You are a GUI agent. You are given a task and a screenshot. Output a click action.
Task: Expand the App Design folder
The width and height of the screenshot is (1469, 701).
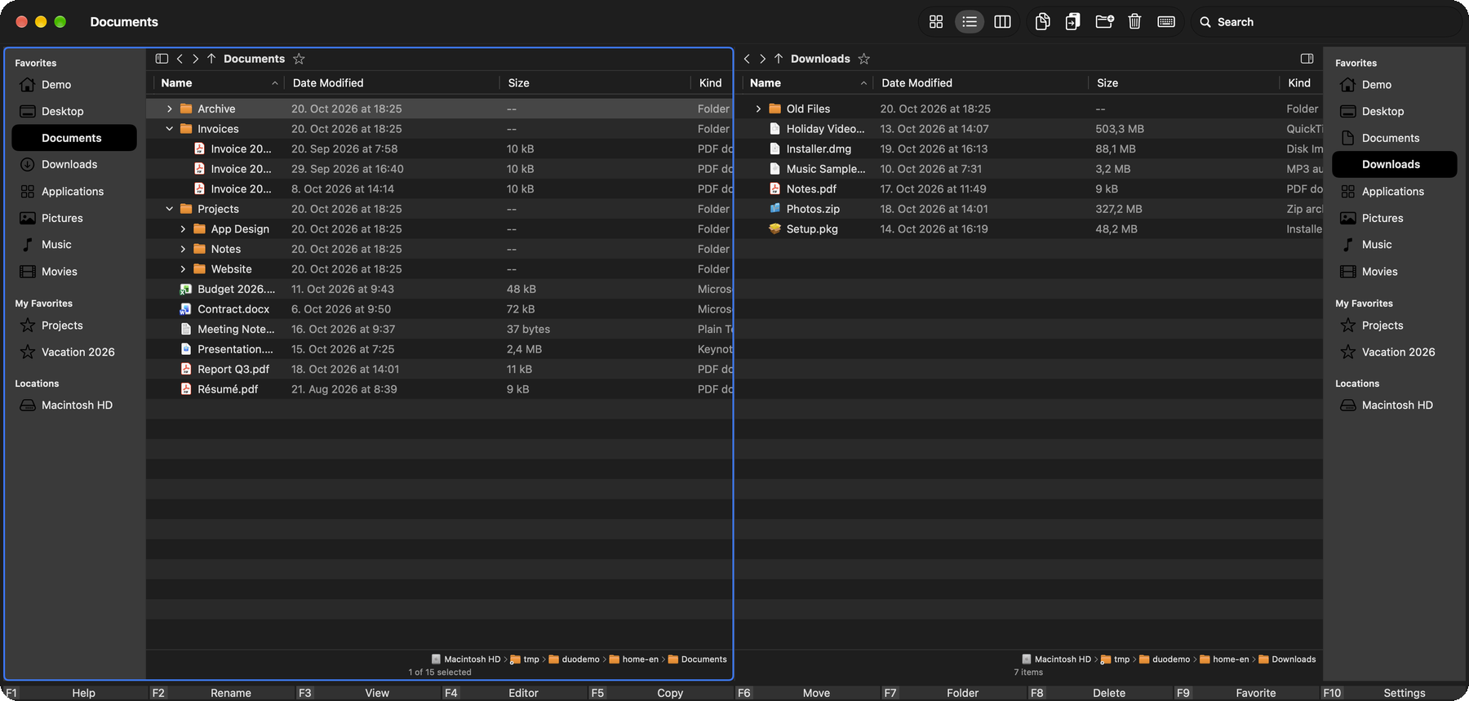183,229
